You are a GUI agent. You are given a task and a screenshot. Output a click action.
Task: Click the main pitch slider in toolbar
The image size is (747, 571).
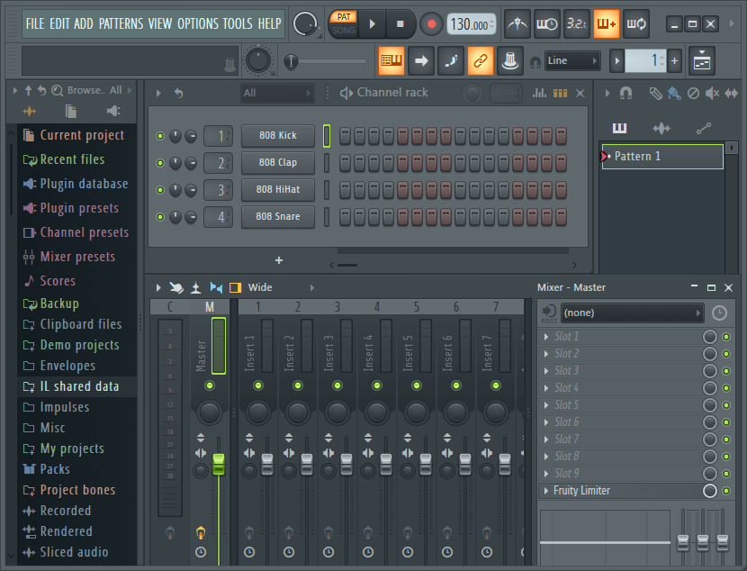(291, 61)
